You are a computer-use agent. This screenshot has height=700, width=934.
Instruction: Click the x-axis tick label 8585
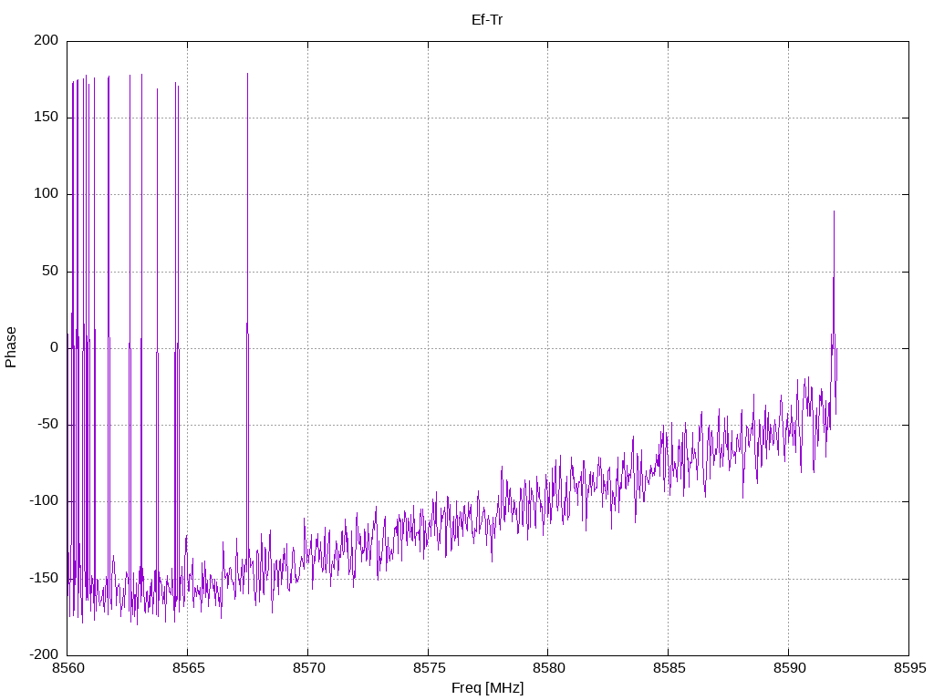669,668
